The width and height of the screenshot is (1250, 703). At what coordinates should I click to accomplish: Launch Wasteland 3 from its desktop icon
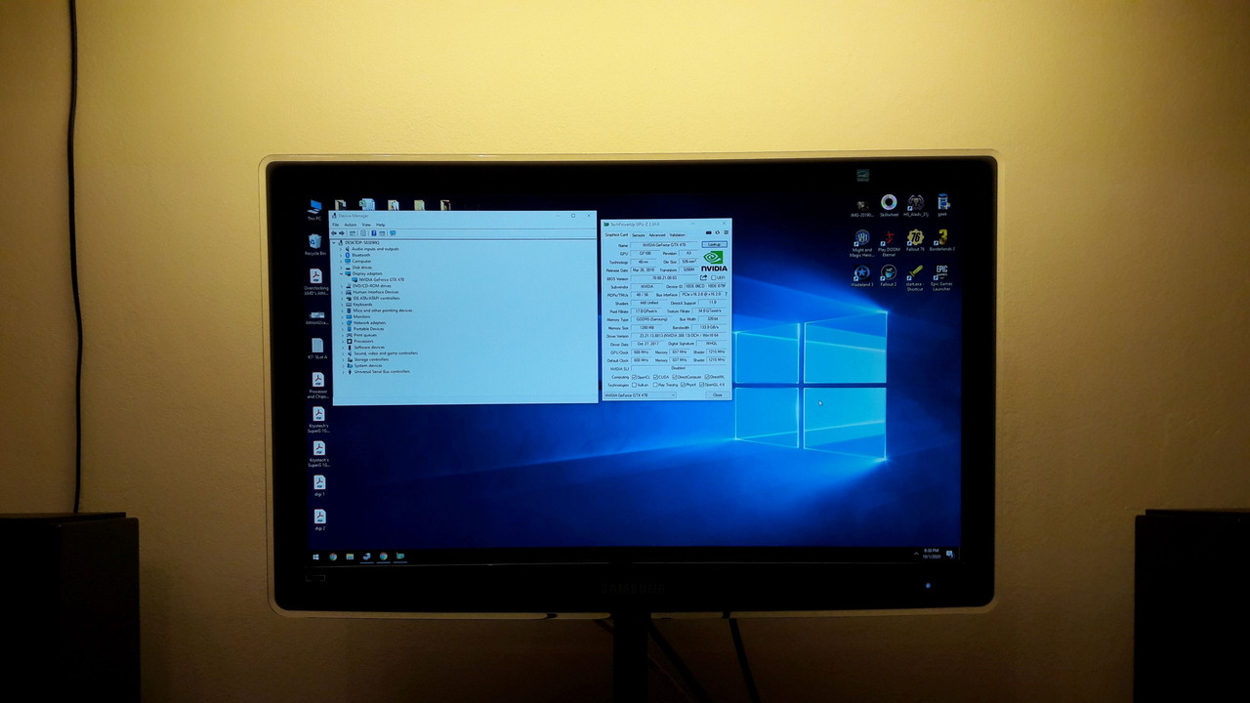pos(863,273)
